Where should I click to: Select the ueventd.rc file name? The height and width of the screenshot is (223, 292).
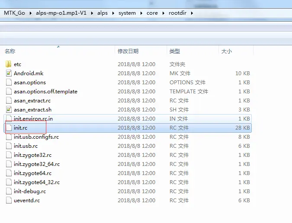tap(27, 200)
